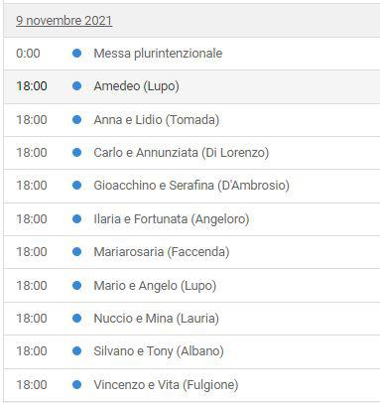Open the Silvano e Tony (Albano) event
The width and height of the screenshot is (380, 403).
coord(159,351)
